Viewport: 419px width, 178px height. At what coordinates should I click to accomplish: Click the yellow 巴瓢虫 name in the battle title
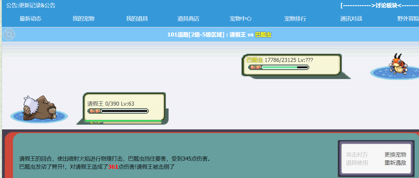[x=263, y=35]
